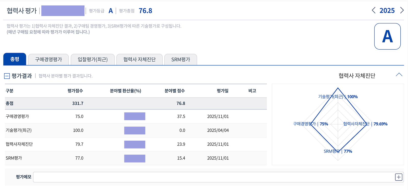Click the SRM평가 77% radar chart label

(338, 151)
